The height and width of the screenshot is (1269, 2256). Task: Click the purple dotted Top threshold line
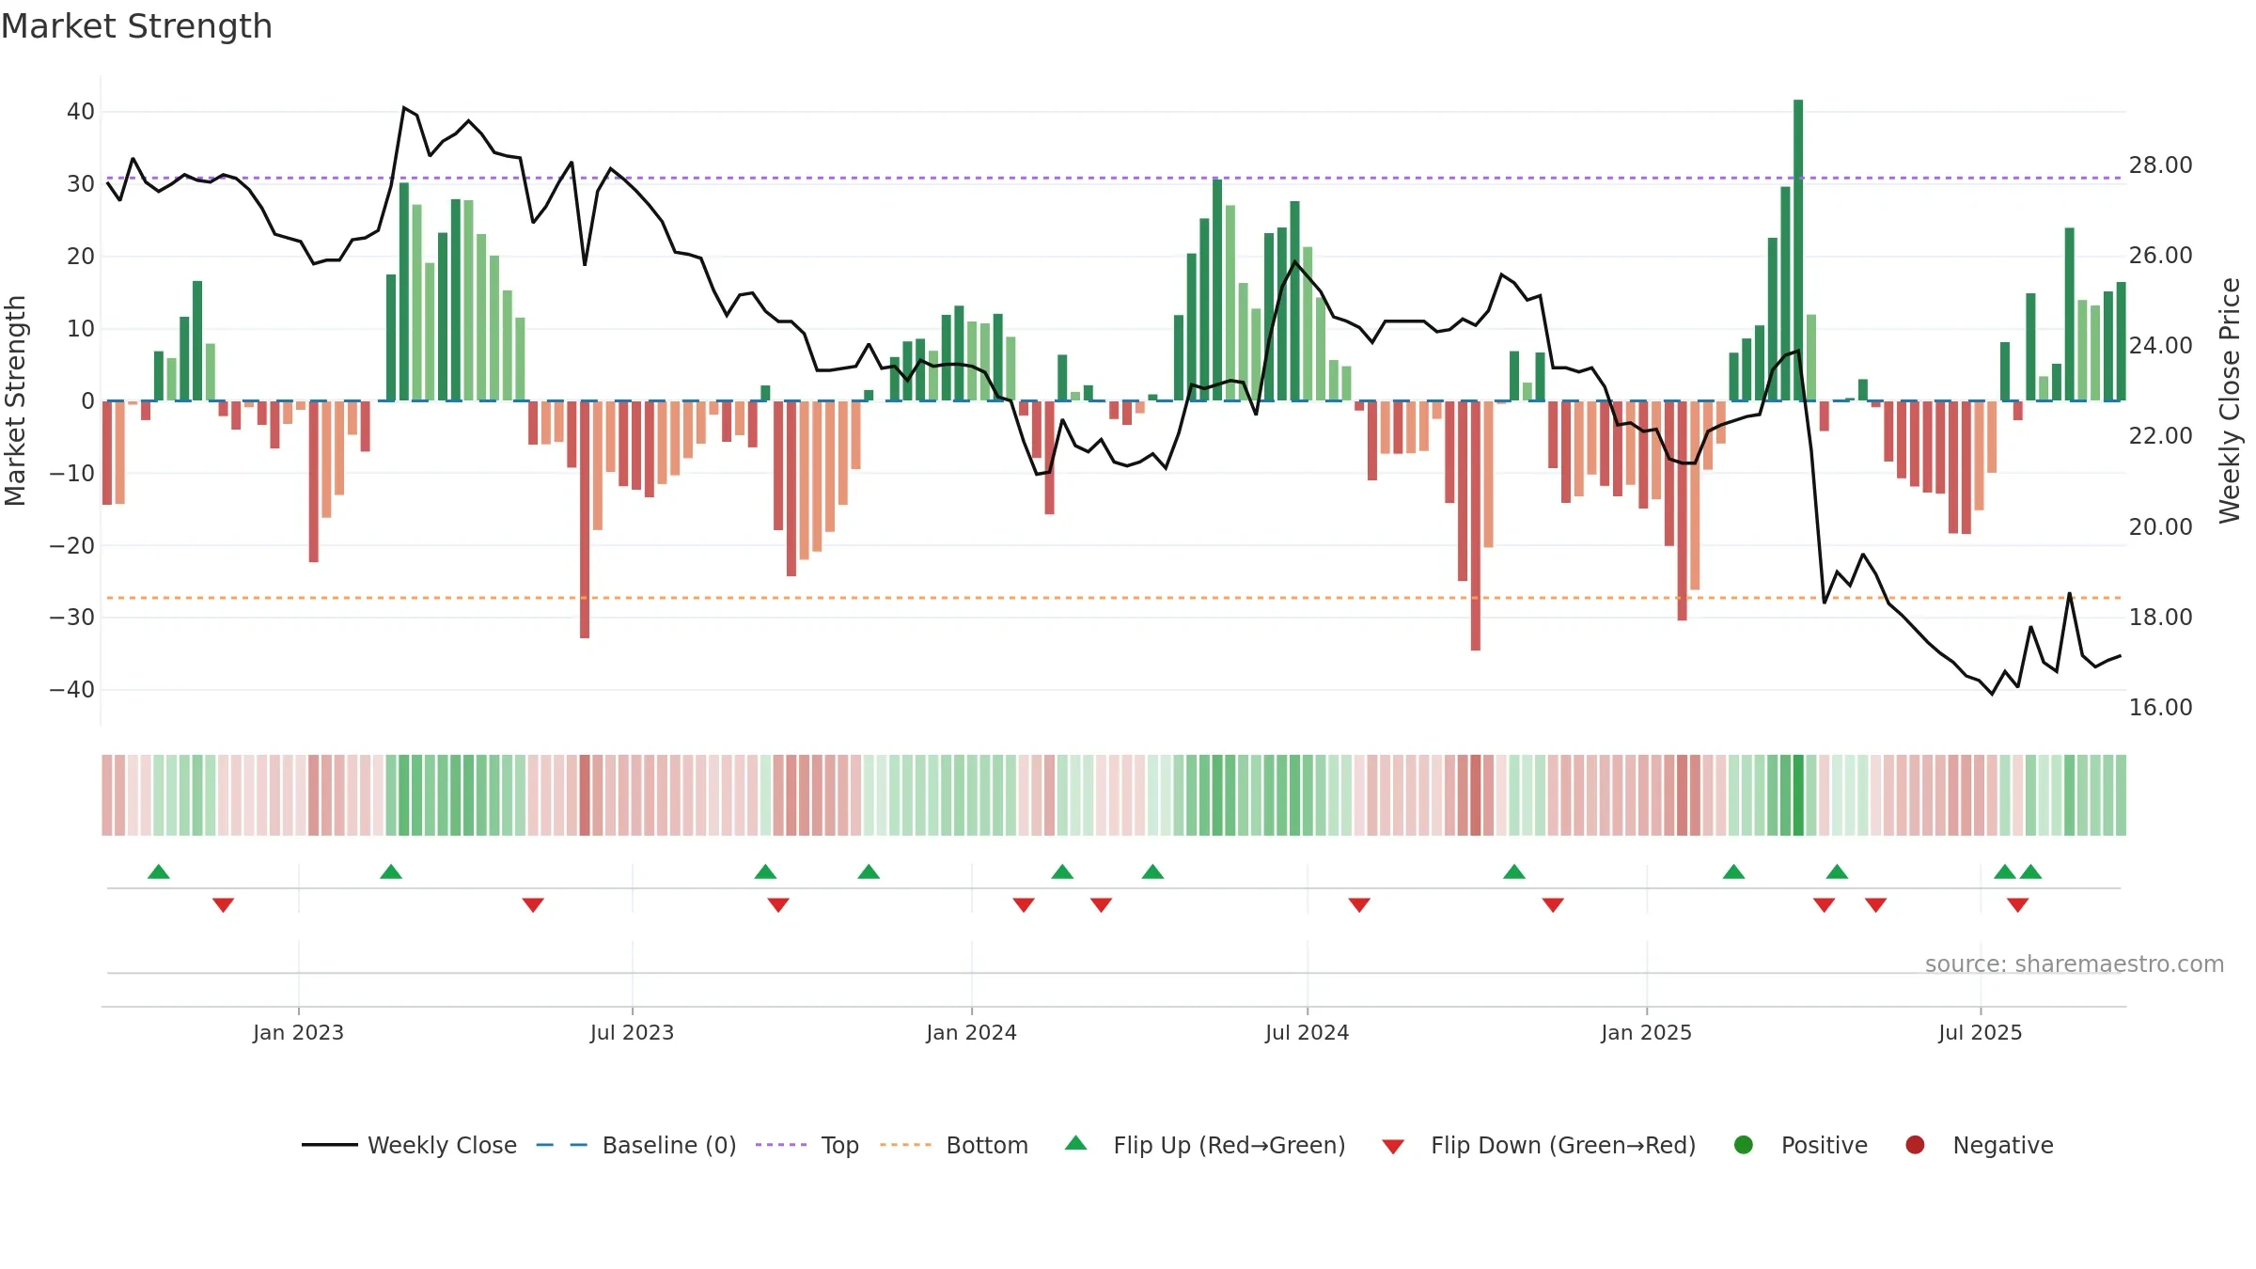pos(1114,178)
